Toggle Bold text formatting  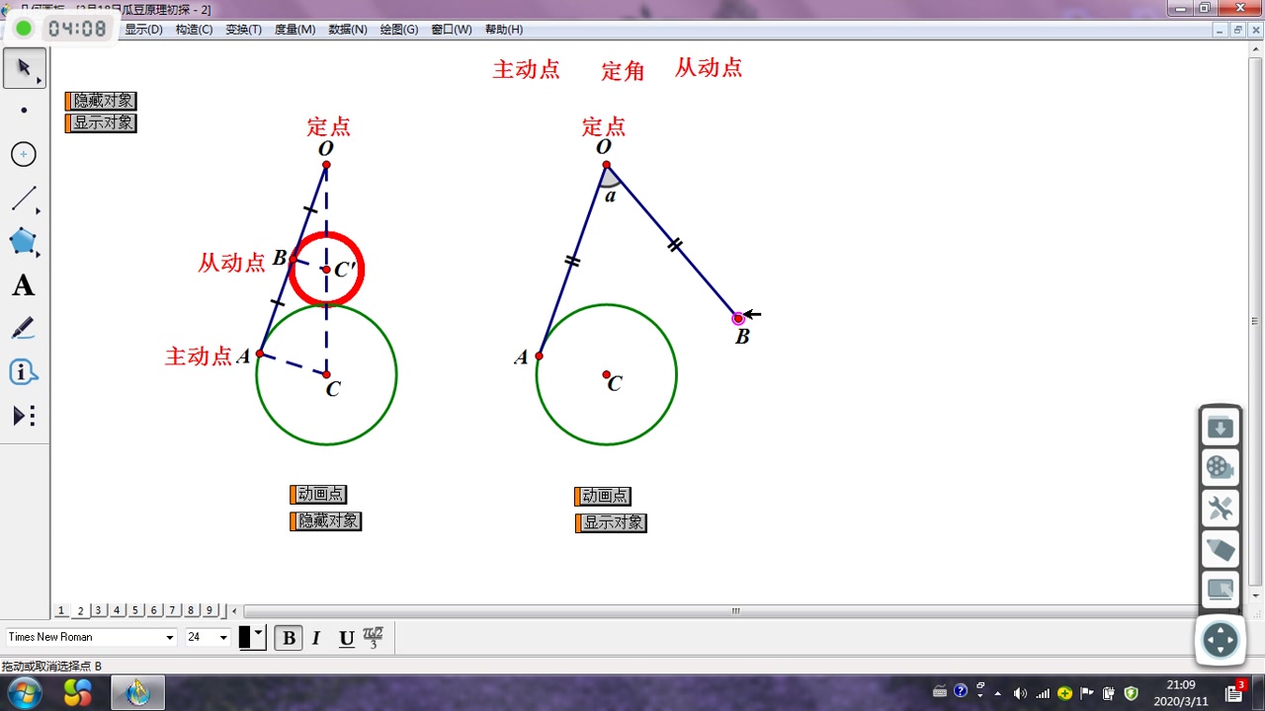pyautogui.click(x=289, y=638)
